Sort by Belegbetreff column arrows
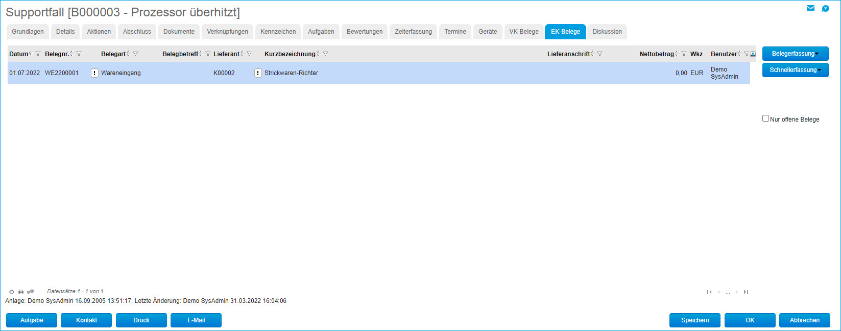 click(201, 54)
